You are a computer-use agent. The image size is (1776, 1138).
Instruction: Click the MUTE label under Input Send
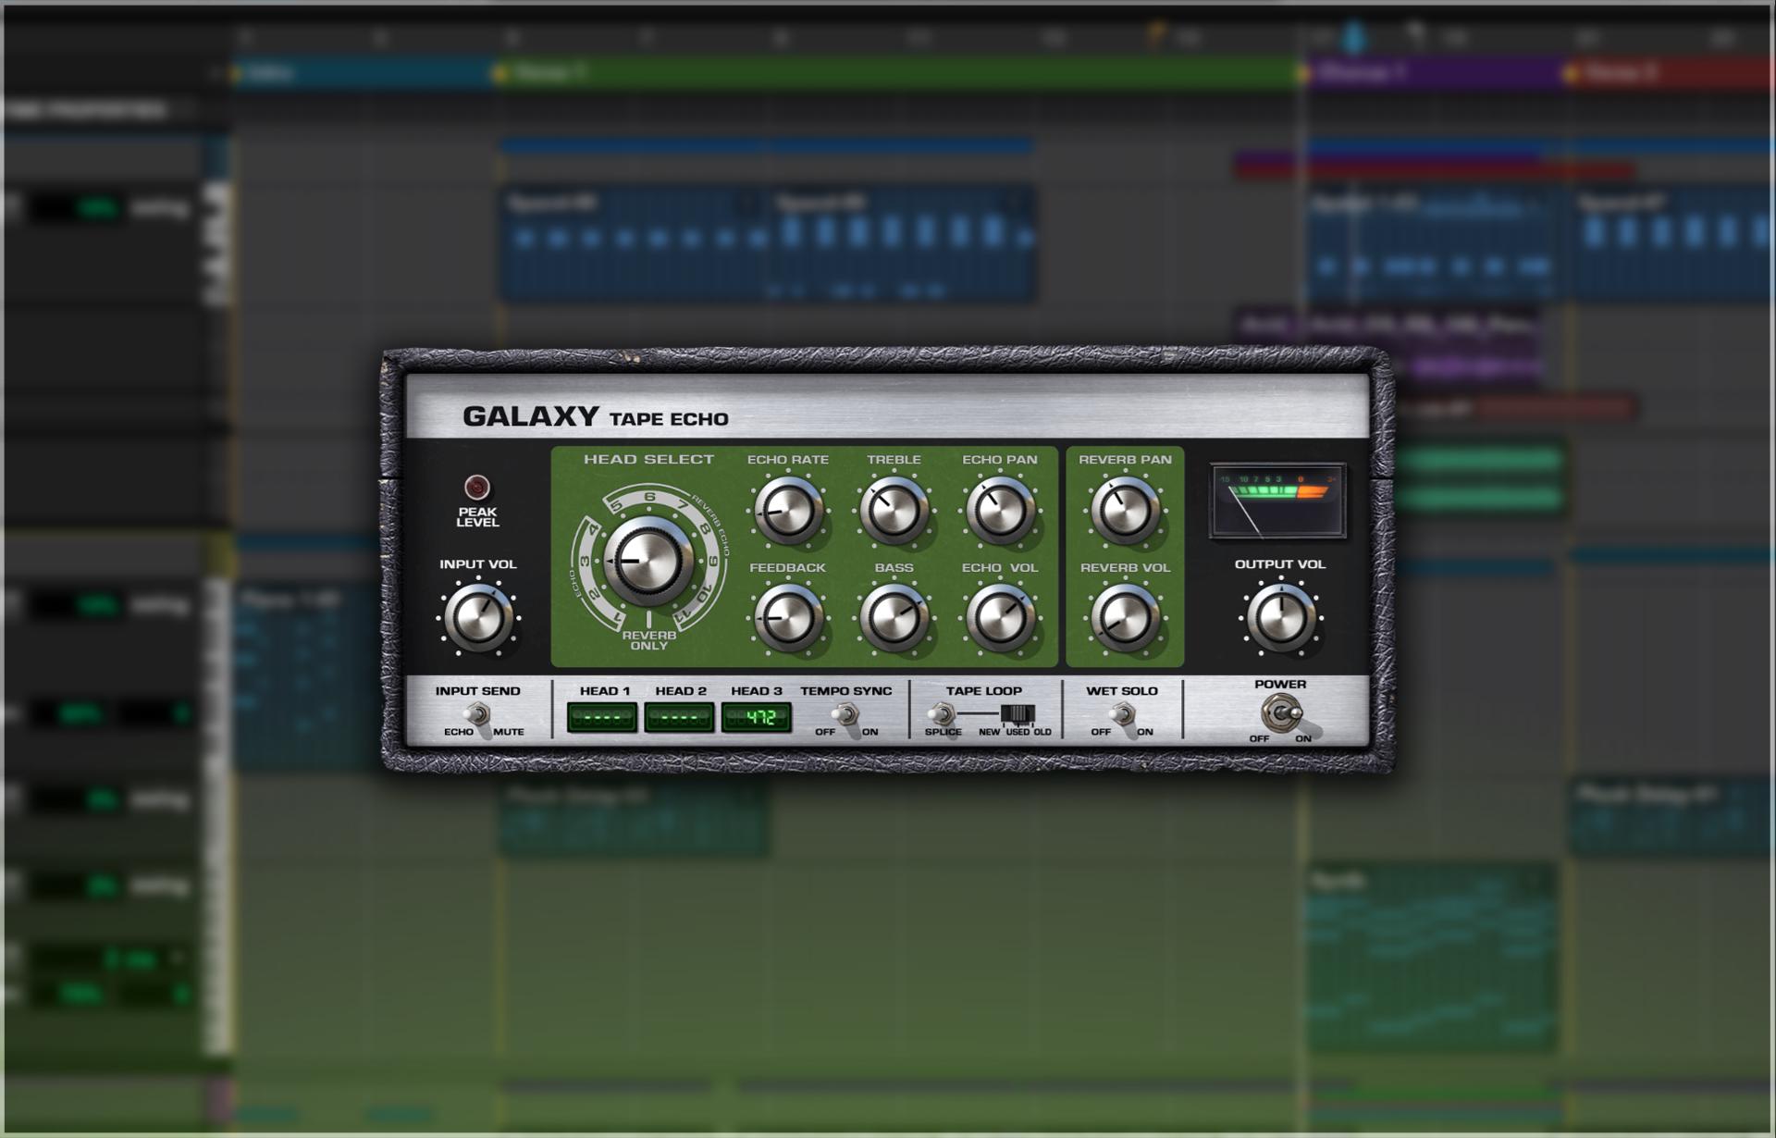(x=509, y=732)
